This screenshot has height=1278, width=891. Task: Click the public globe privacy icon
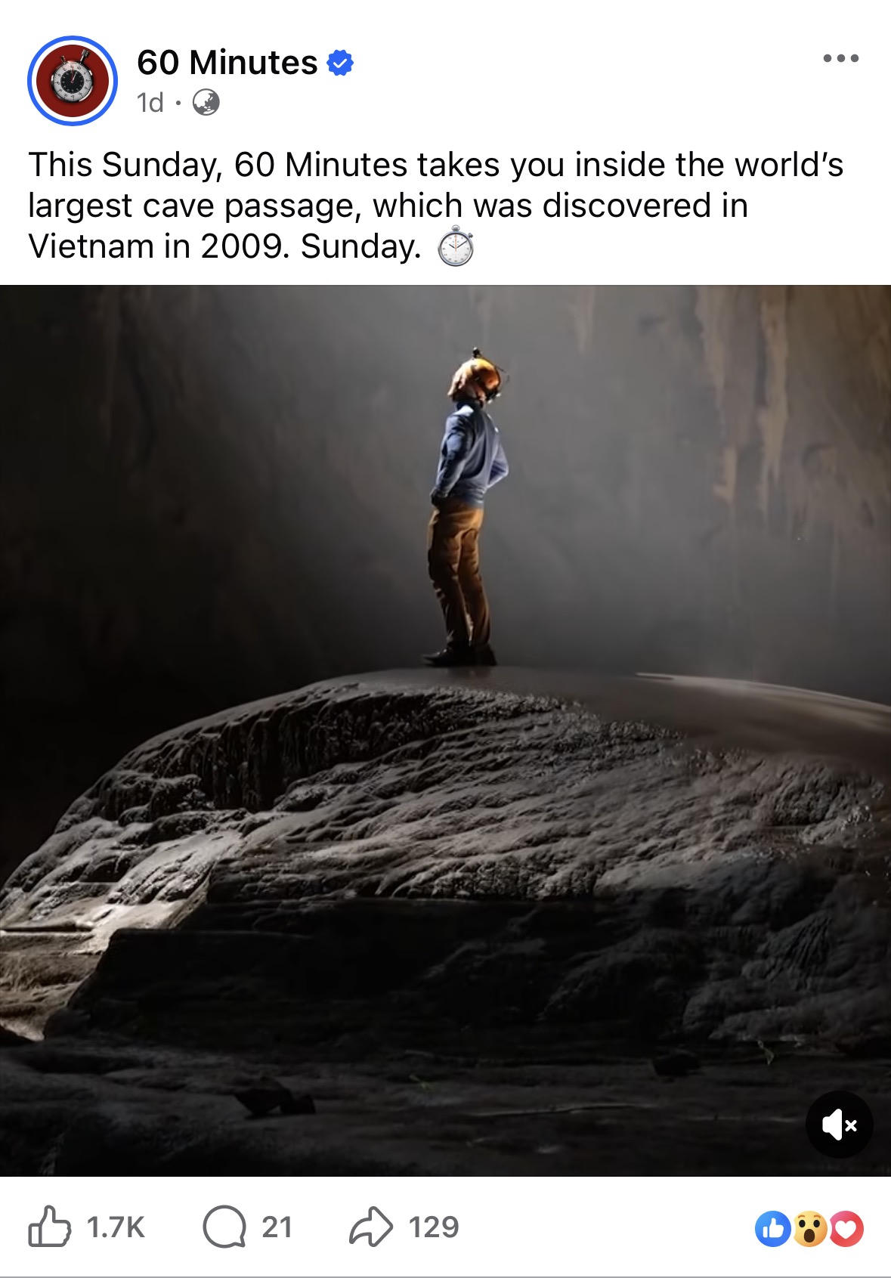coord(206,102)
